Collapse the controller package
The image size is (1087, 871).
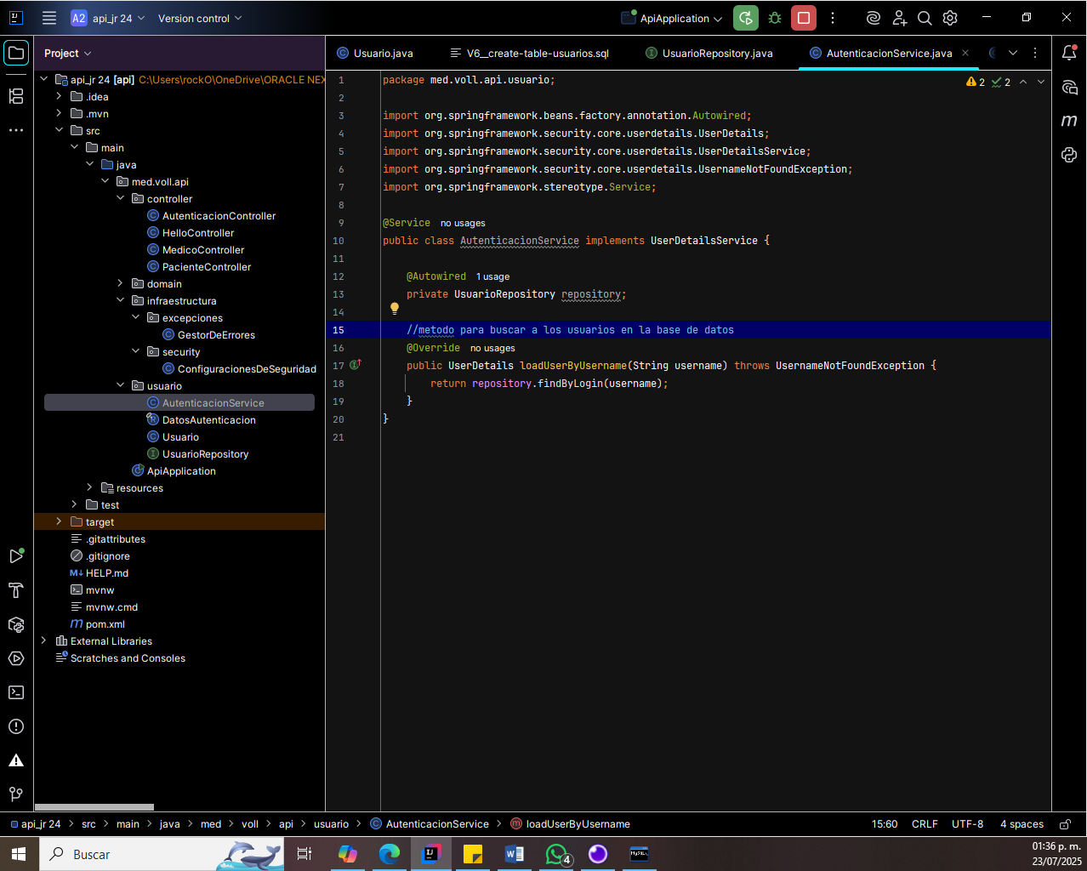[x=121, y=198]
